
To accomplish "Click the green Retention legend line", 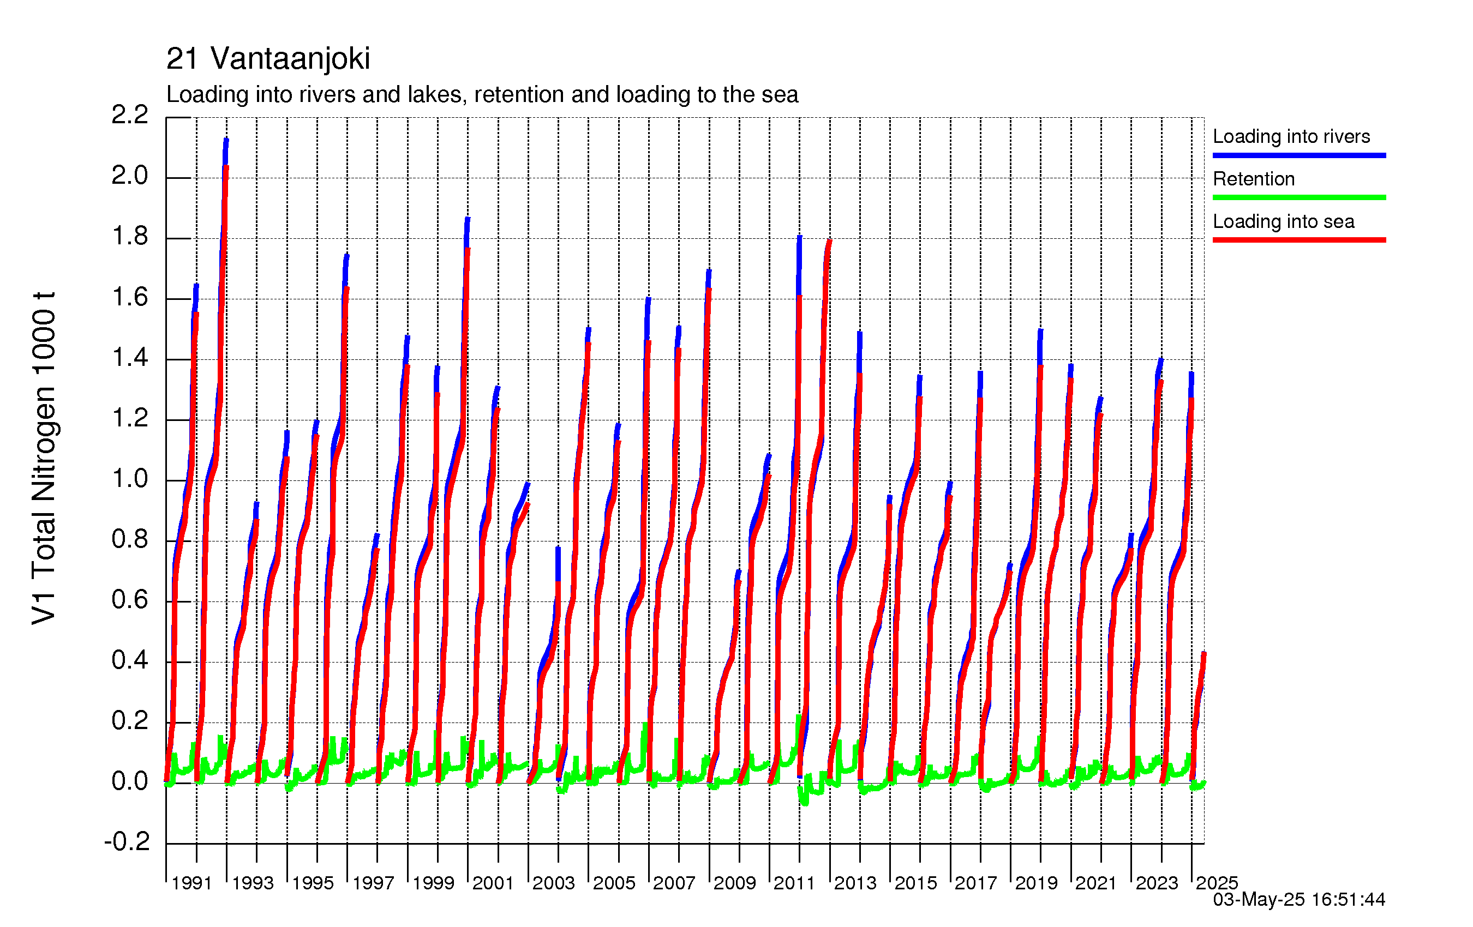I will (x=1300, y=197).
